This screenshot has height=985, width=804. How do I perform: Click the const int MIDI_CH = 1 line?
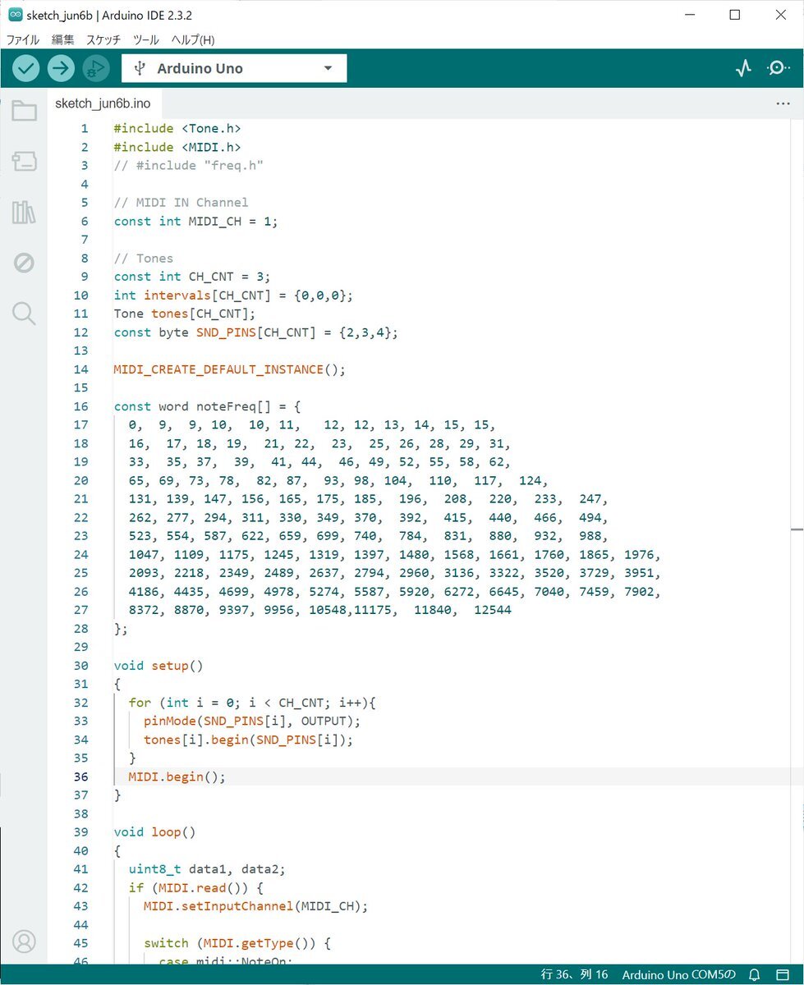(196, 221)
